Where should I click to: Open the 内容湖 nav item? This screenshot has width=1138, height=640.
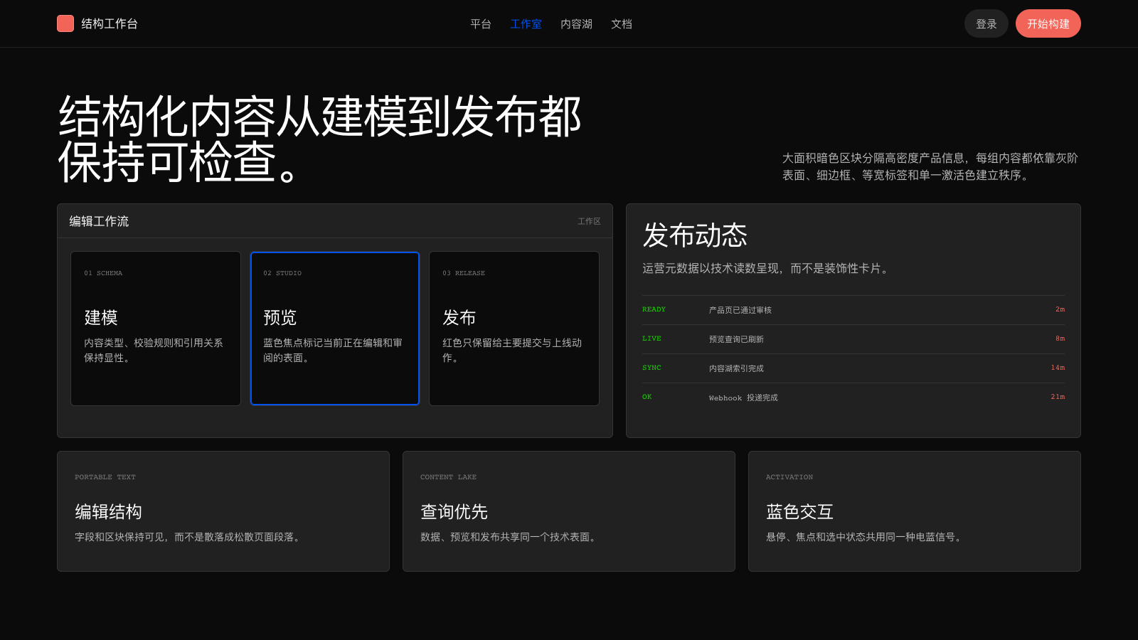tap(576, 24)
